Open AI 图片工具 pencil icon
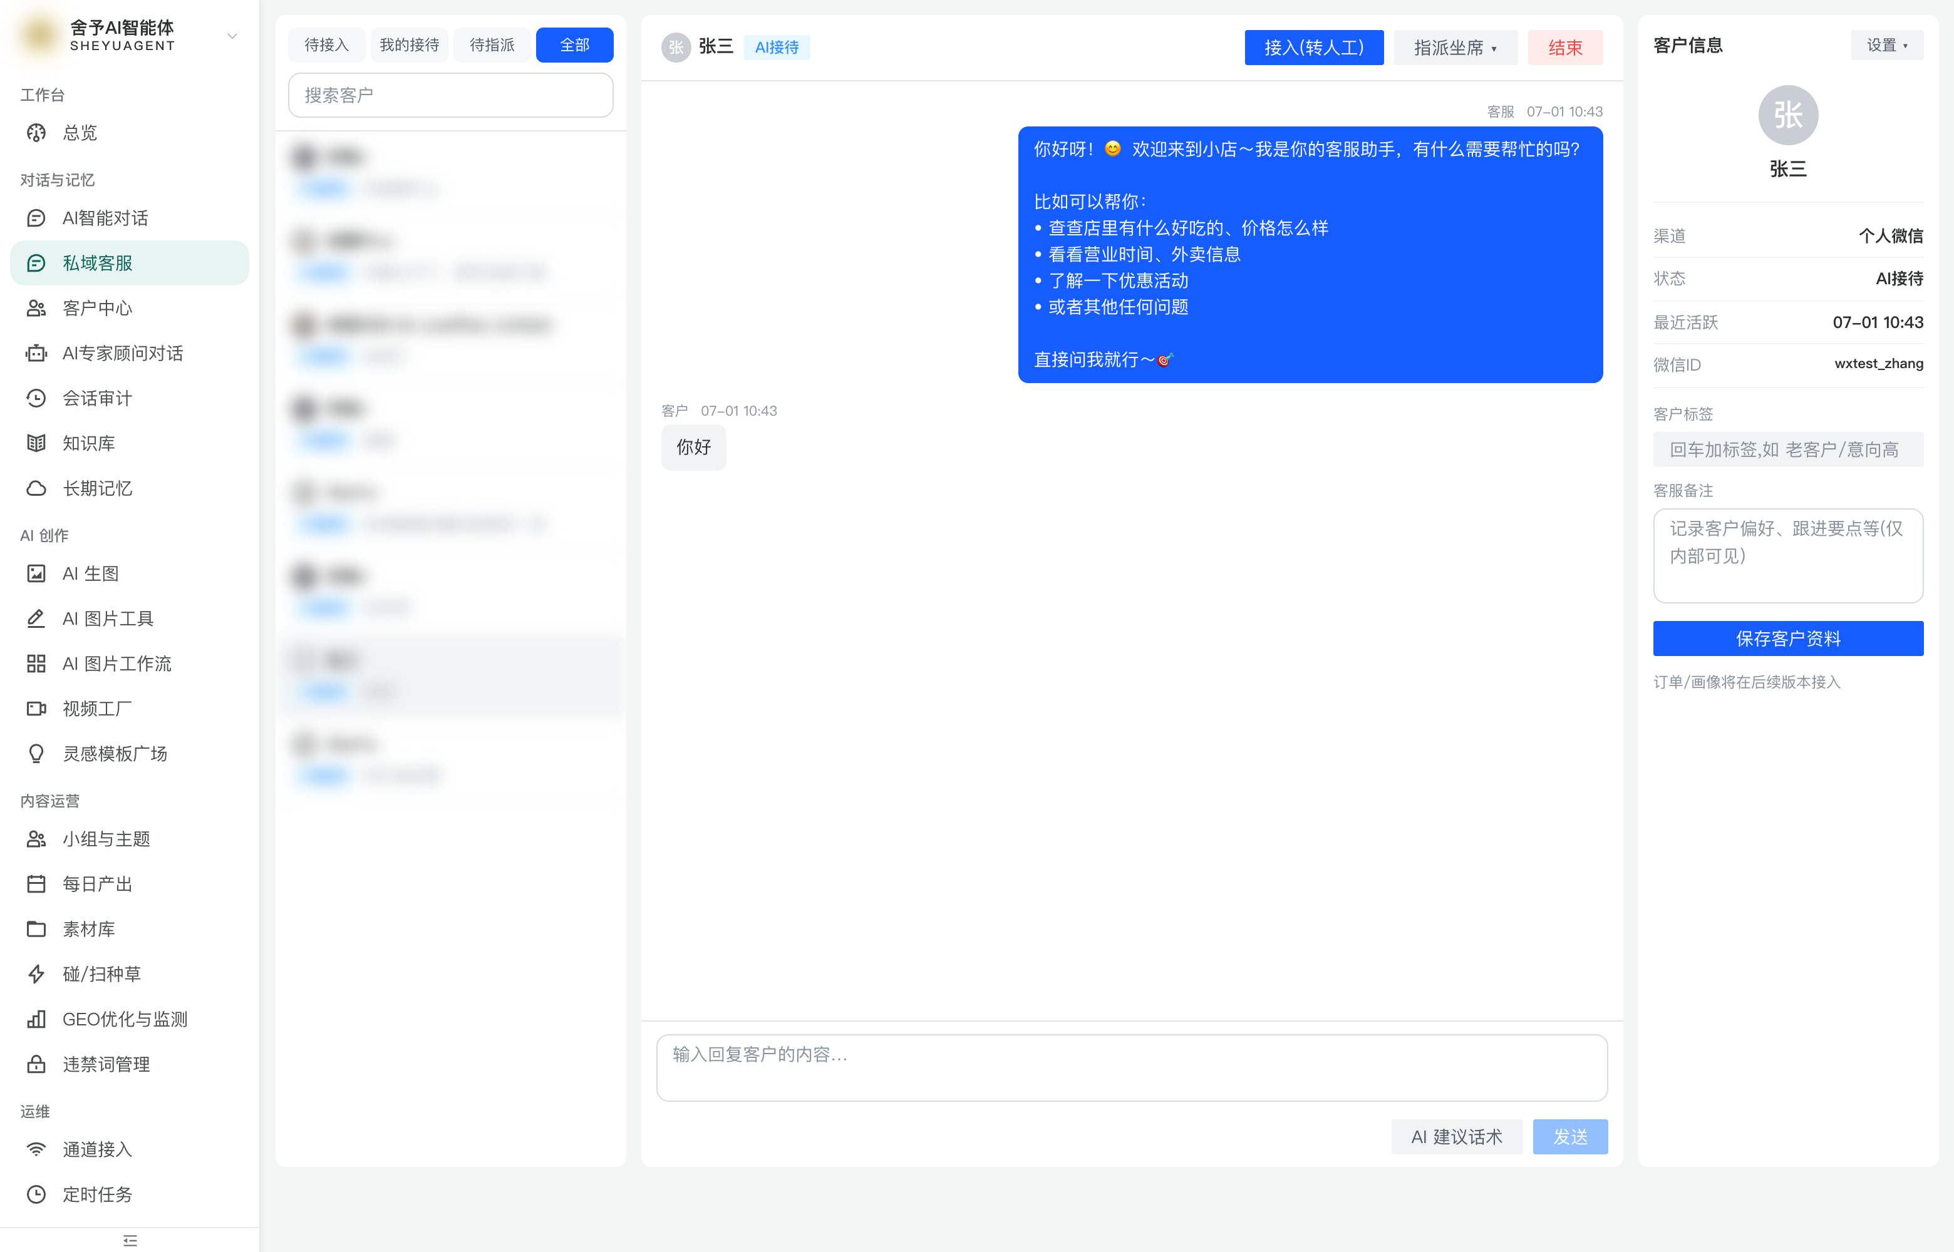 (x=36, y=618)
